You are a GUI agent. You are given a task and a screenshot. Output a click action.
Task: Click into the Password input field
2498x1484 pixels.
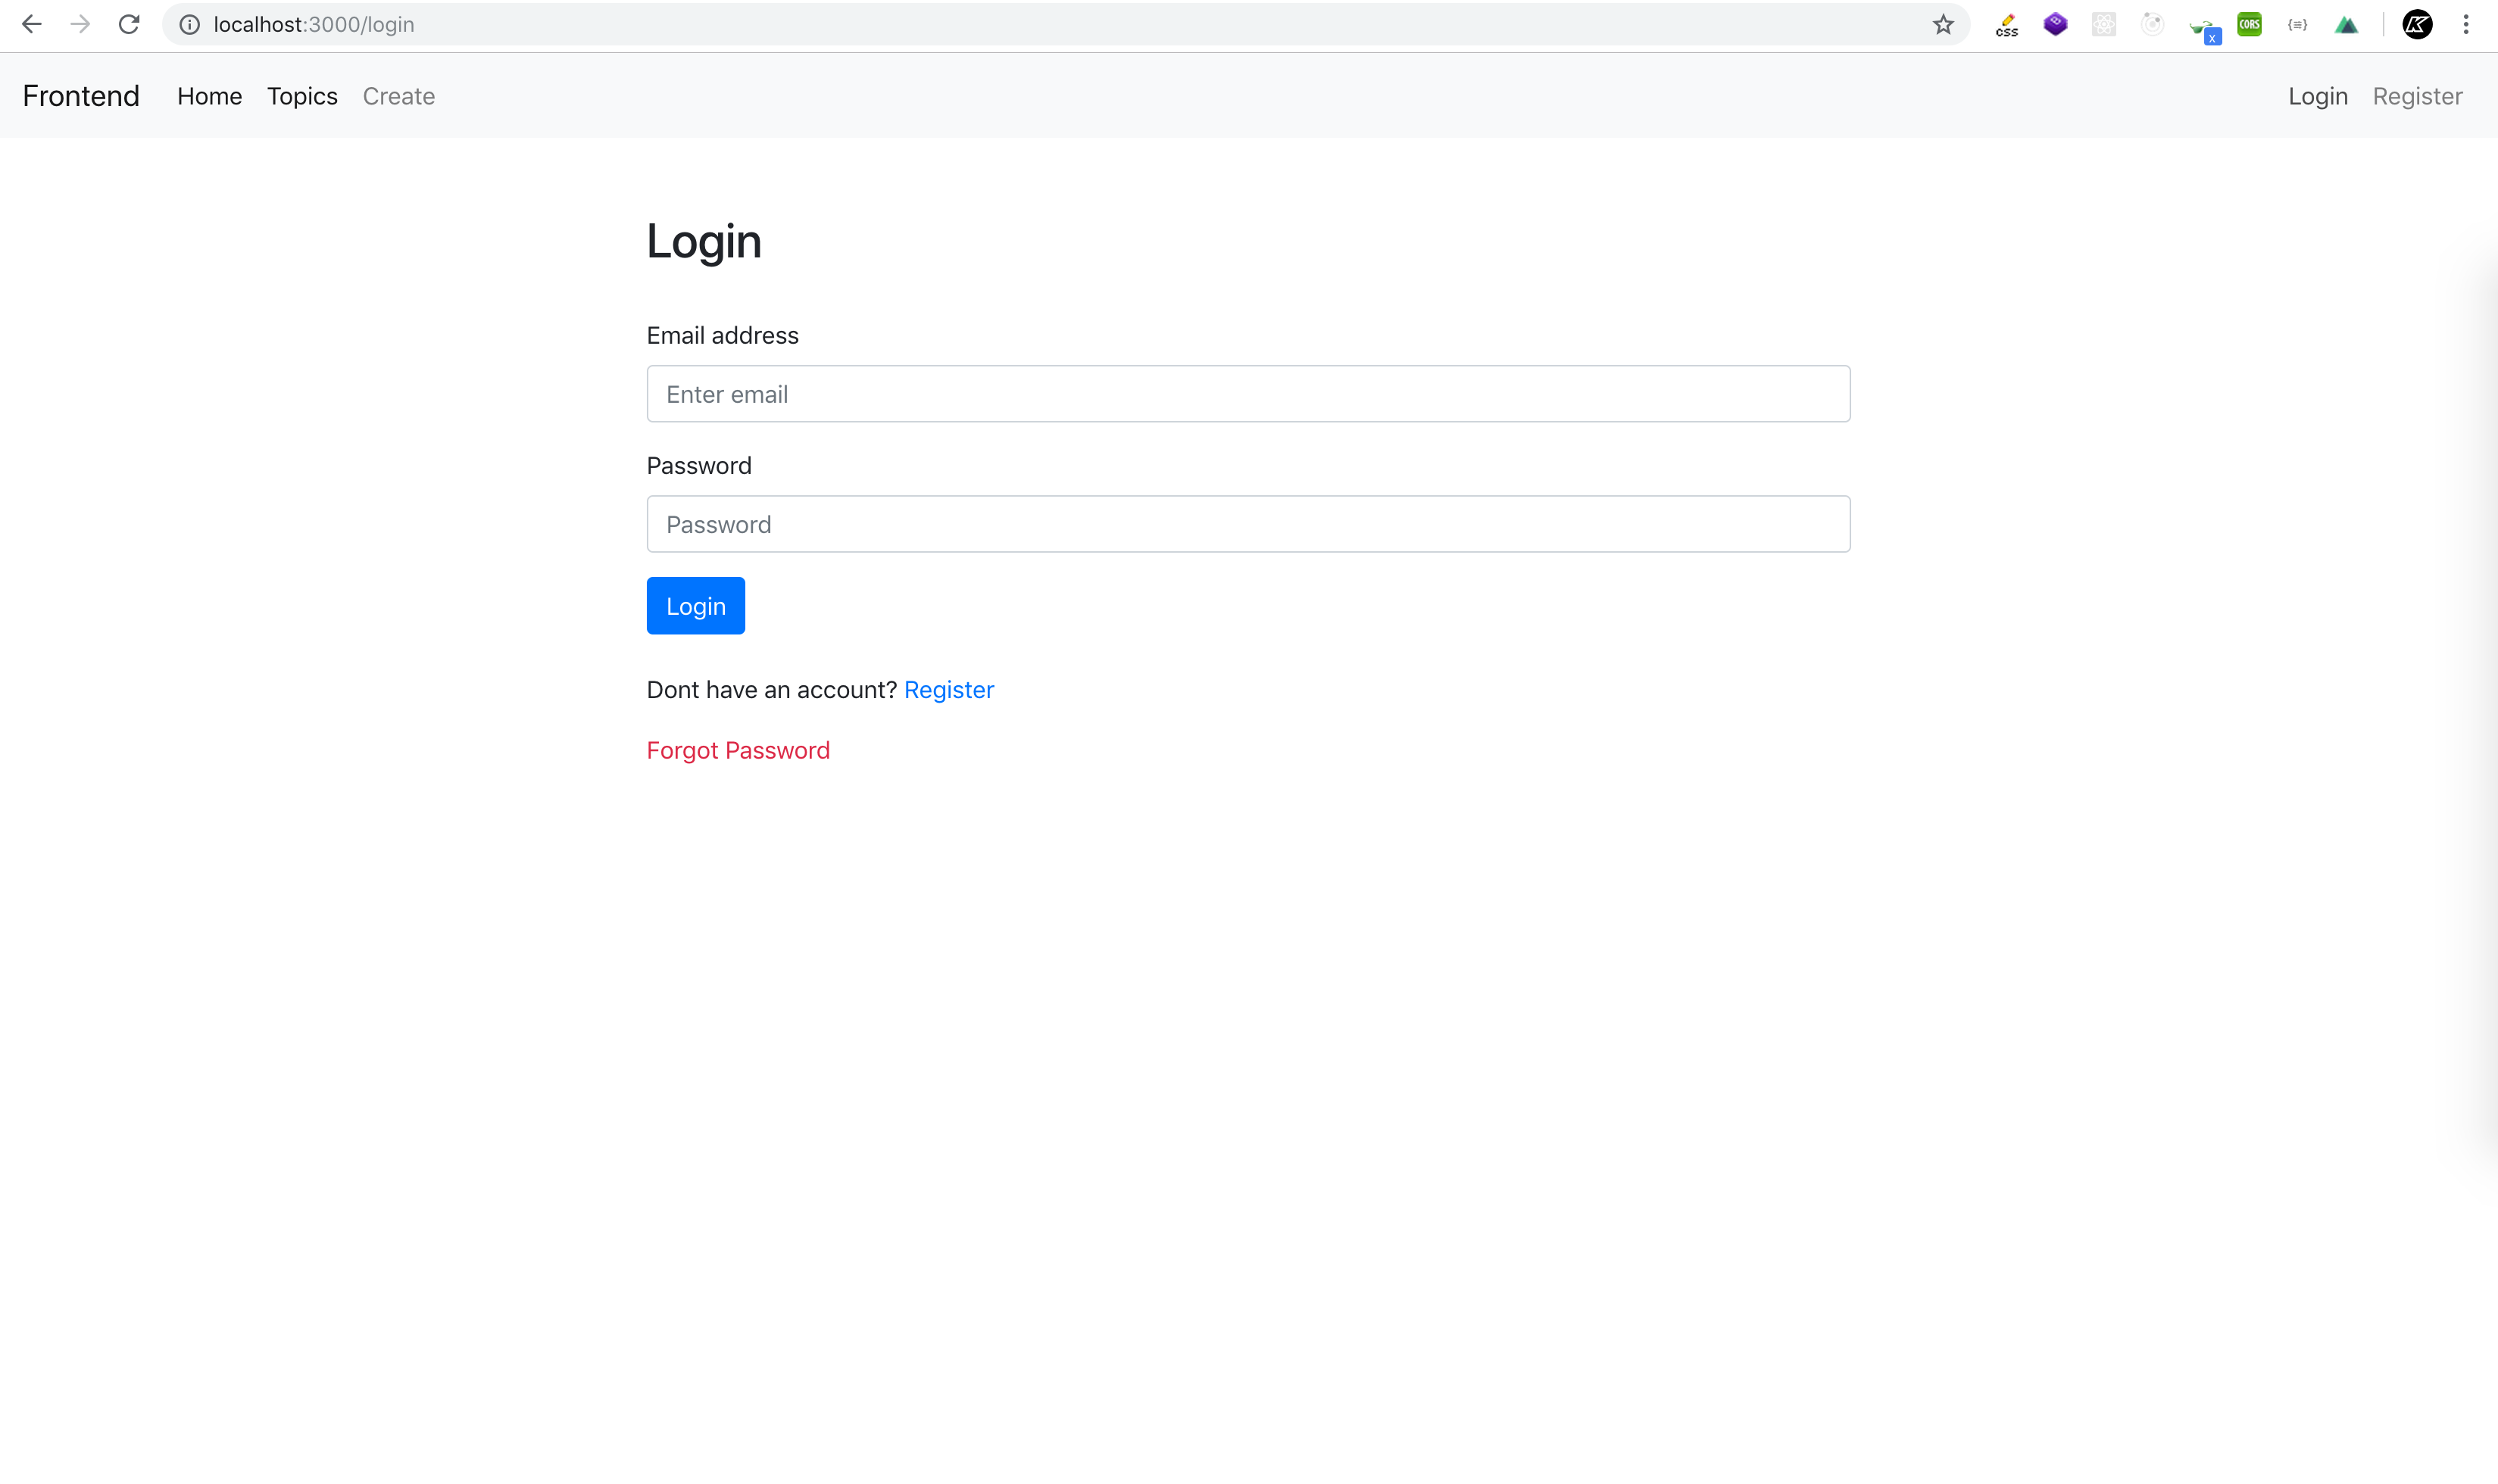tap(1247, 524)
